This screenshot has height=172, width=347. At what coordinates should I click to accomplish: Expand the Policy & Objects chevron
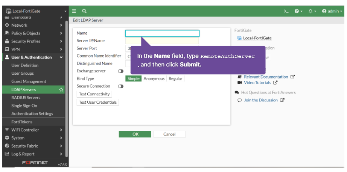point(61,33)
